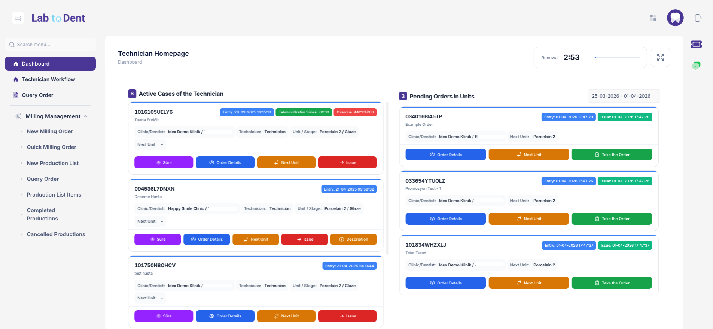Open Description for order 094536L7DNXN

tap(354, 239)
